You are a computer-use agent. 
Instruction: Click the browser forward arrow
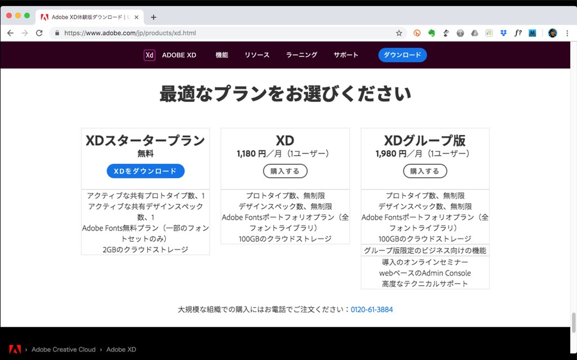click(25, 33)
